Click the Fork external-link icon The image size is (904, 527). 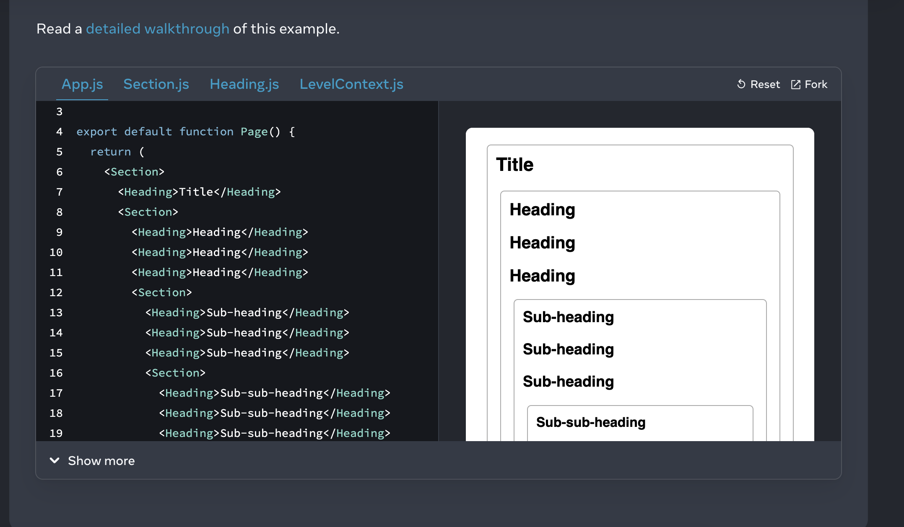[795, 84]
